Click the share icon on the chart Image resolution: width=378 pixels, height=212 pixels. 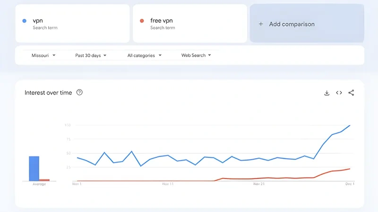coord(351,93)
